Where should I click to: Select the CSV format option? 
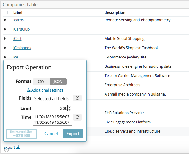point(41,82)
